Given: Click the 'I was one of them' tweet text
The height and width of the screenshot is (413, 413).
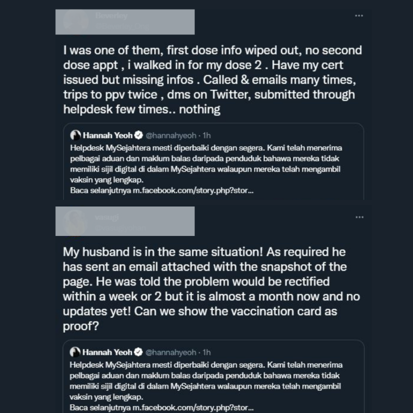Looking at the screenshot, I should 213,80.
